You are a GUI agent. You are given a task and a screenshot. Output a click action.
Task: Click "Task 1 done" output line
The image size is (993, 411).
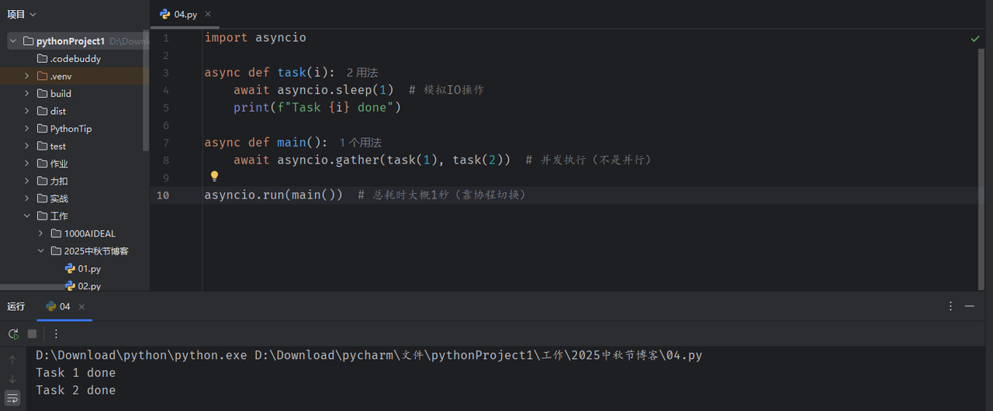click(75, 373)
